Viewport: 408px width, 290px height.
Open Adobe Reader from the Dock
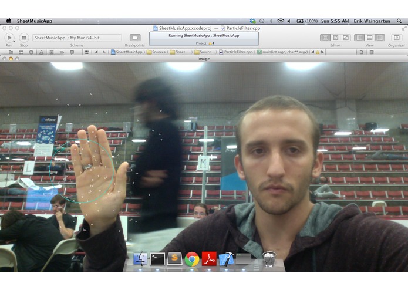[209, 259]
